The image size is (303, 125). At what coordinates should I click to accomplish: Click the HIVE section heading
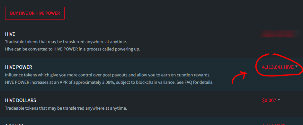pyautogui.click(x=10, y=34)
